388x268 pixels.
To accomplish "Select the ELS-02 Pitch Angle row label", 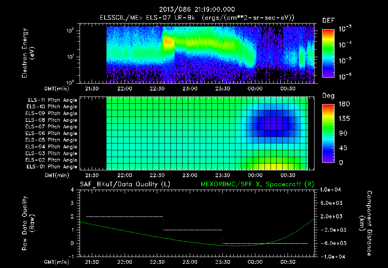I will coord(52,160).
